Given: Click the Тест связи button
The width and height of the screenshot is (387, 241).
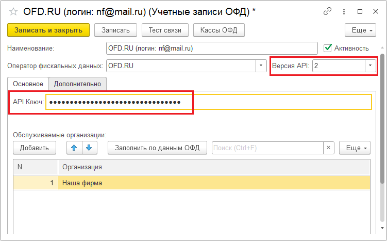Looking at the screenshot, I should pos(165,30).
